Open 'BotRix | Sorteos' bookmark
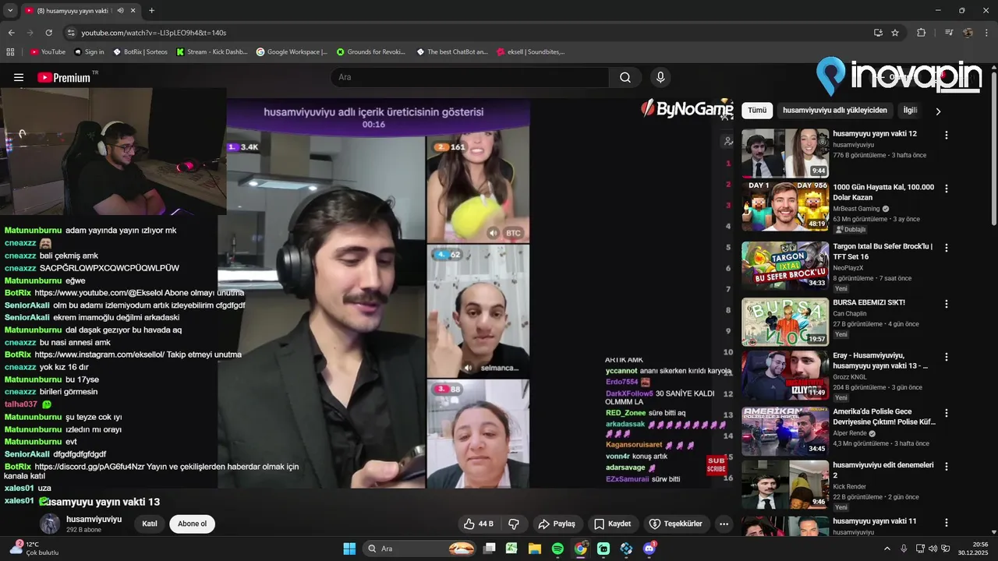This screenshot has height=561, width=998. point(140,52)
